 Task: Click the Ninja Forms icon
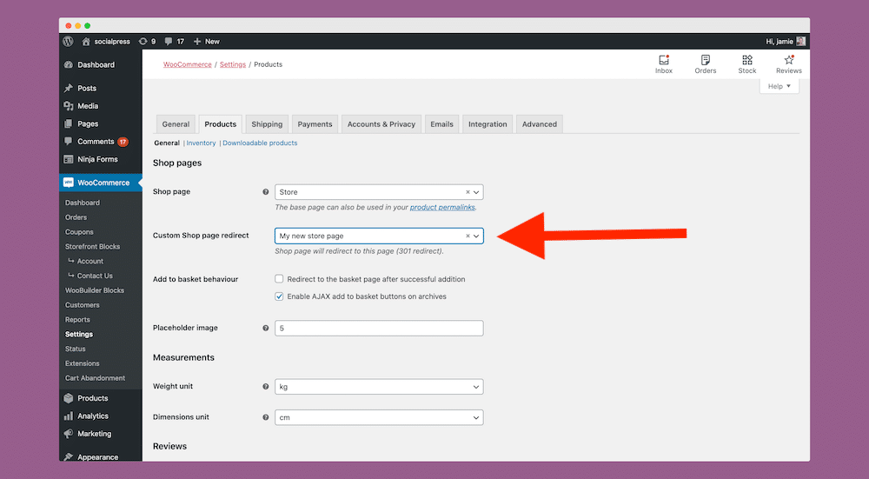click(x=68, y=159)
